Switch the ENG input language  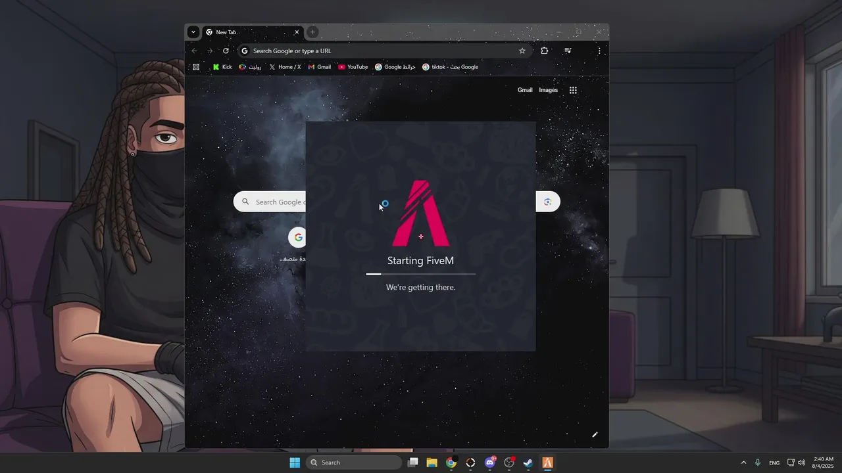(x=774, y=462)
